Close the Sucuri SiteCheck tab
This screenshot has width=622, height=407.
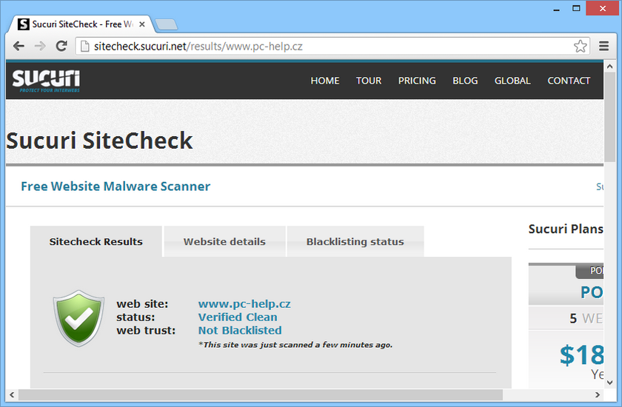pos(142,24)
